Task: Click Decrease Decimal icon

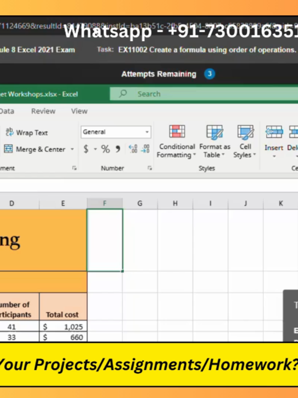Action: [145, 149]
